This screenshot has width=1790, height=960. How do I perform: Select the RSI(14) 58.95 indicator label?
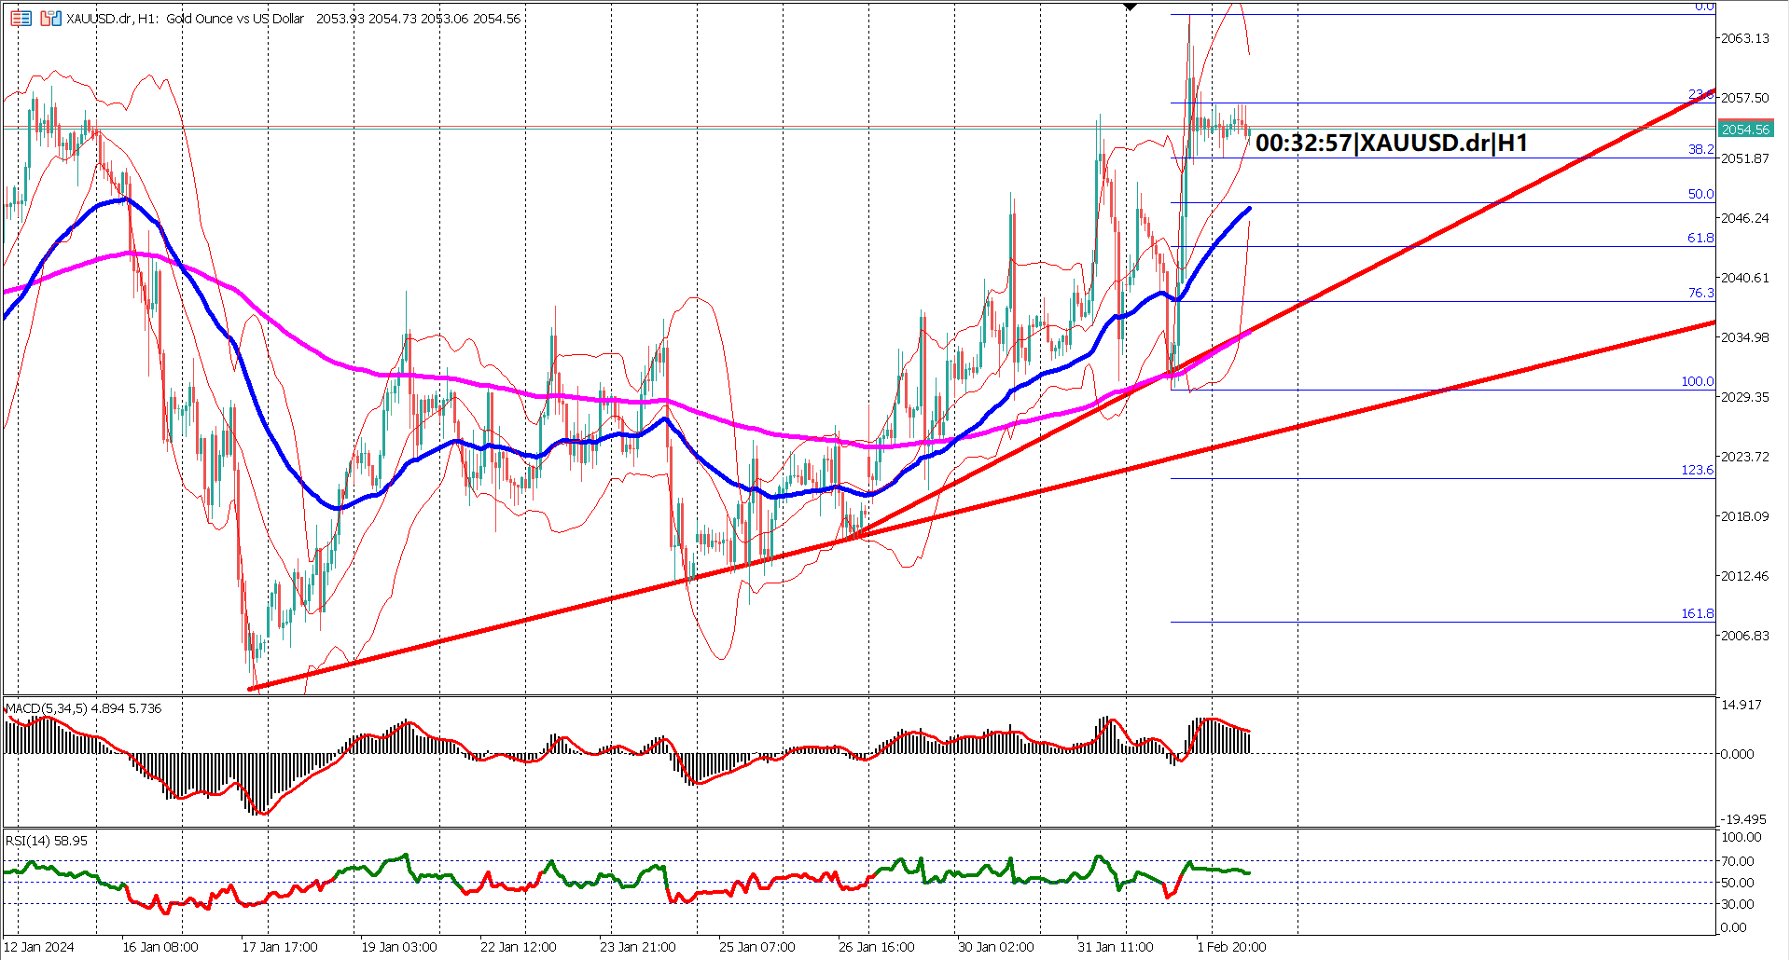coord(45,840)
